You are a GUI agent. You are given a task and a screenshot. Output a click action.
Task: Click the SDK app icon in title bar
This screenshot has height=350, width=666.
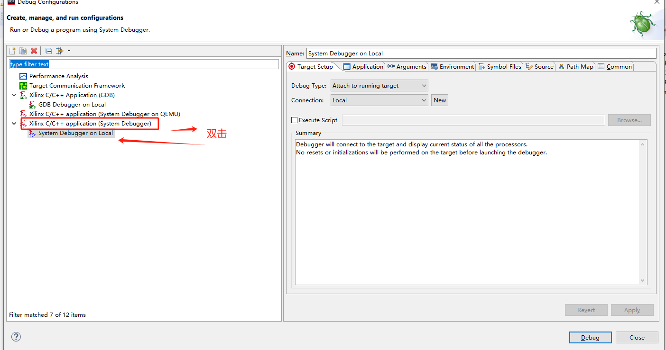(11, 2)
